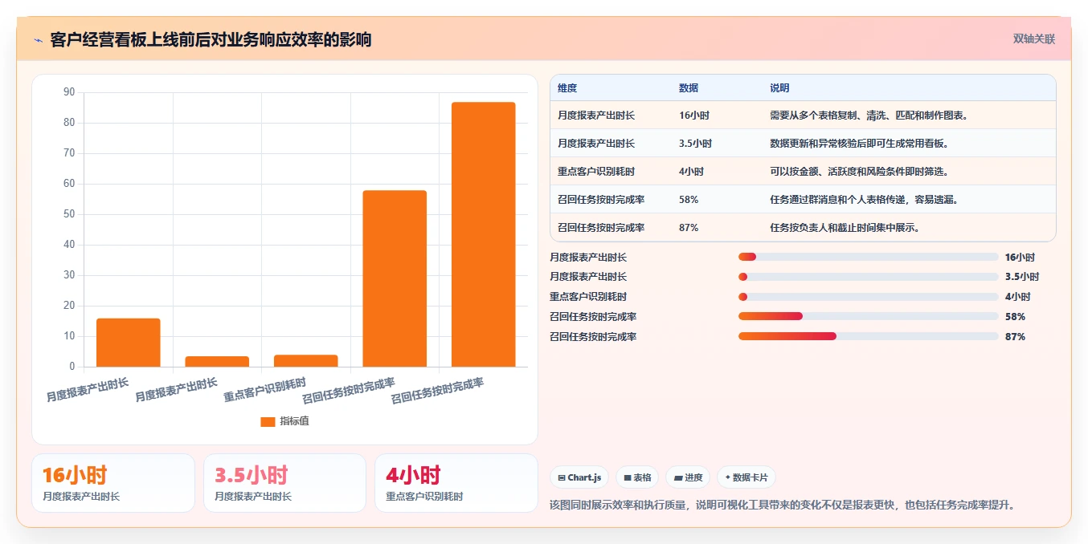This screenshot has height=544, width=1088.
Task: Click the 4小时 cell in the table
Action: click(691, 172)
